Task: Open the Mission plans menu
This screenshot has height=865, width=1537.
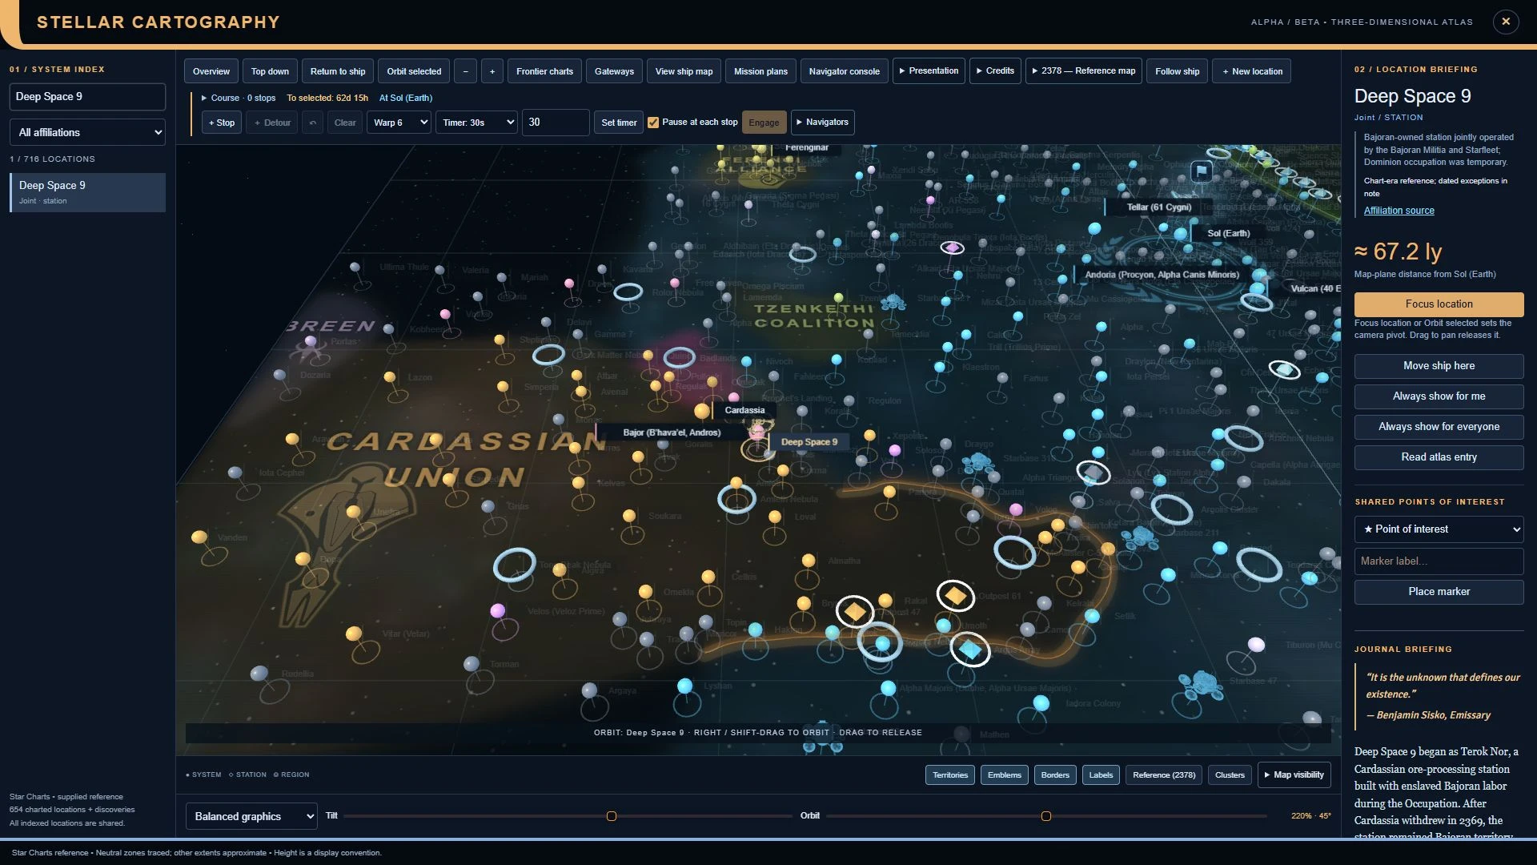Action: [x=760, y=71]
